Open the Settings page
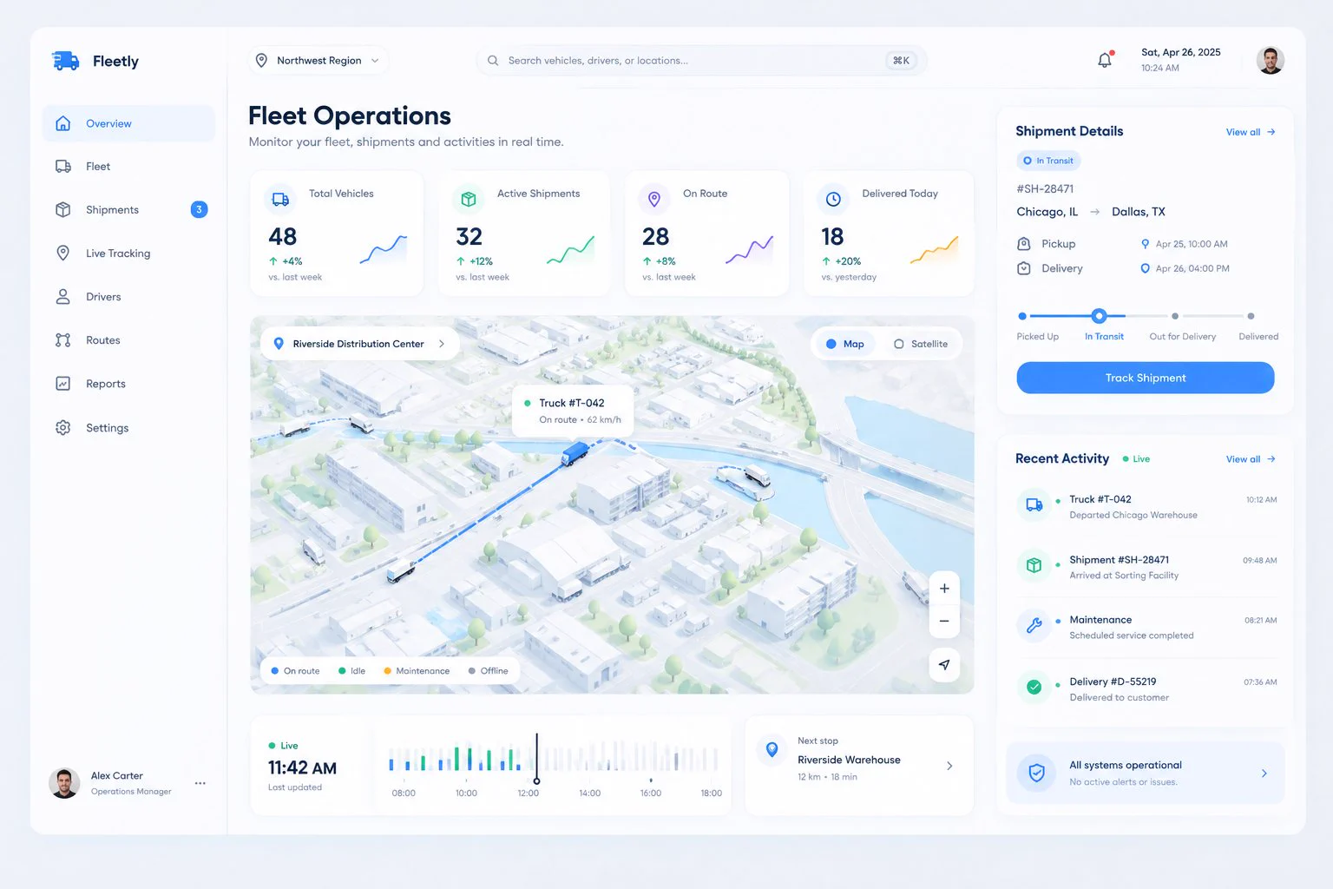The width and height of the screenshot is (1333, 889). [128, 428]
